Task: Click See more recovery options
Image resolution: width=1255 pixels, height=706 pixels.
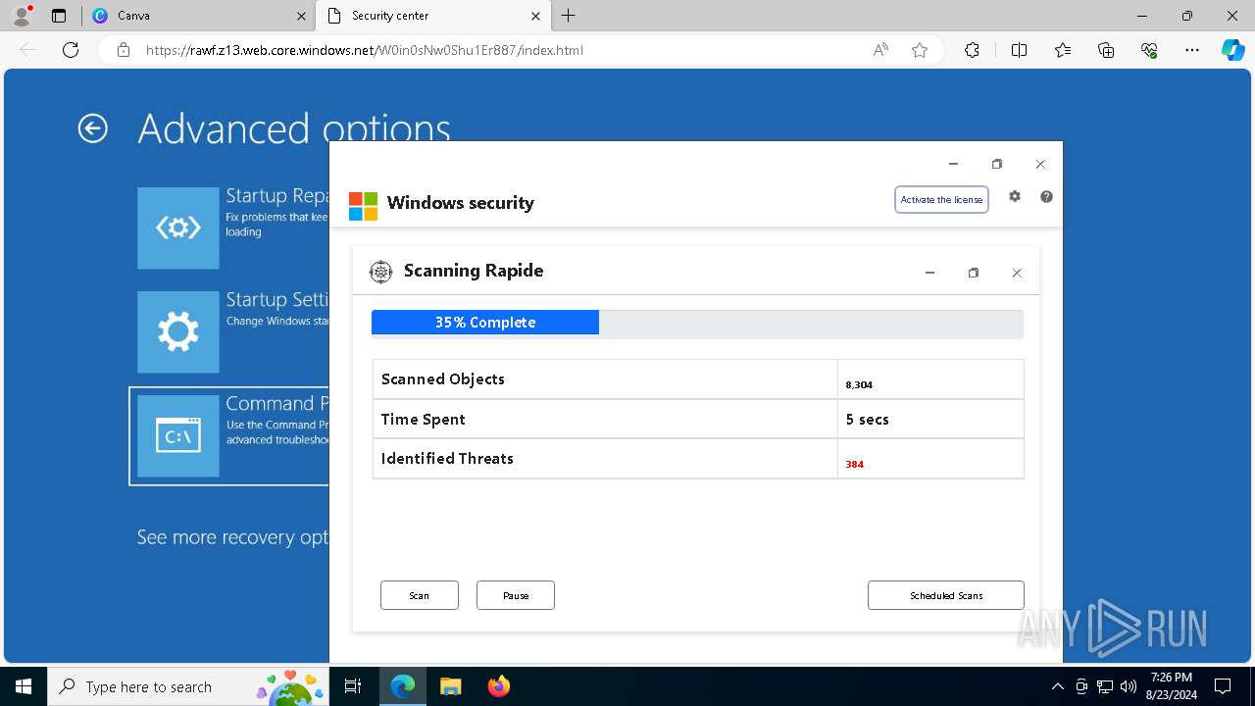Action: [x=232, y=537]
